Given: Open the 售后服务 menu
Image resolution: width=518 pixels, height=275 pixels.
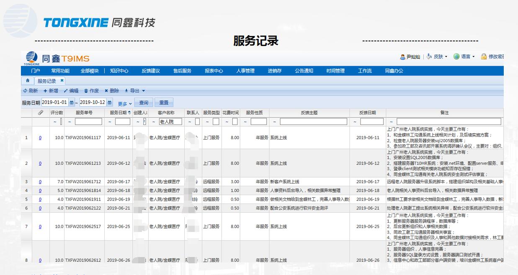Looking at the screenshot, I should (182, 71).
